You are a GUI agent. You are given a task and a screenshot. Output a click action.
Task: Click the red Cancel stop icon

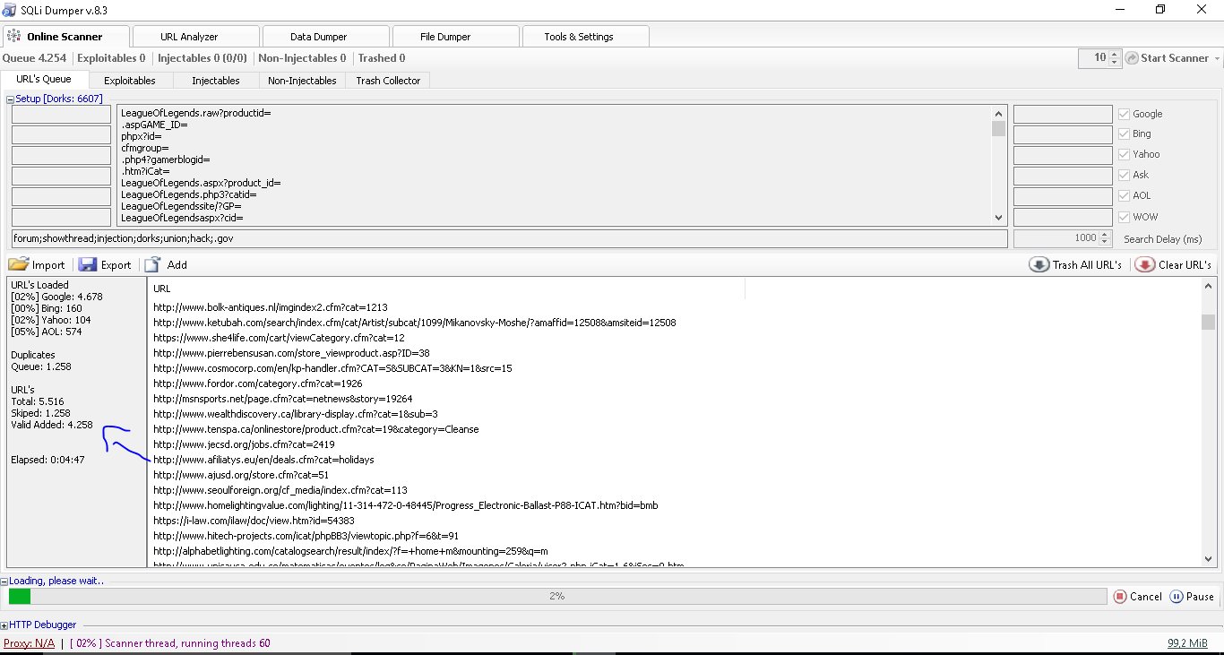click(1120, 597)
